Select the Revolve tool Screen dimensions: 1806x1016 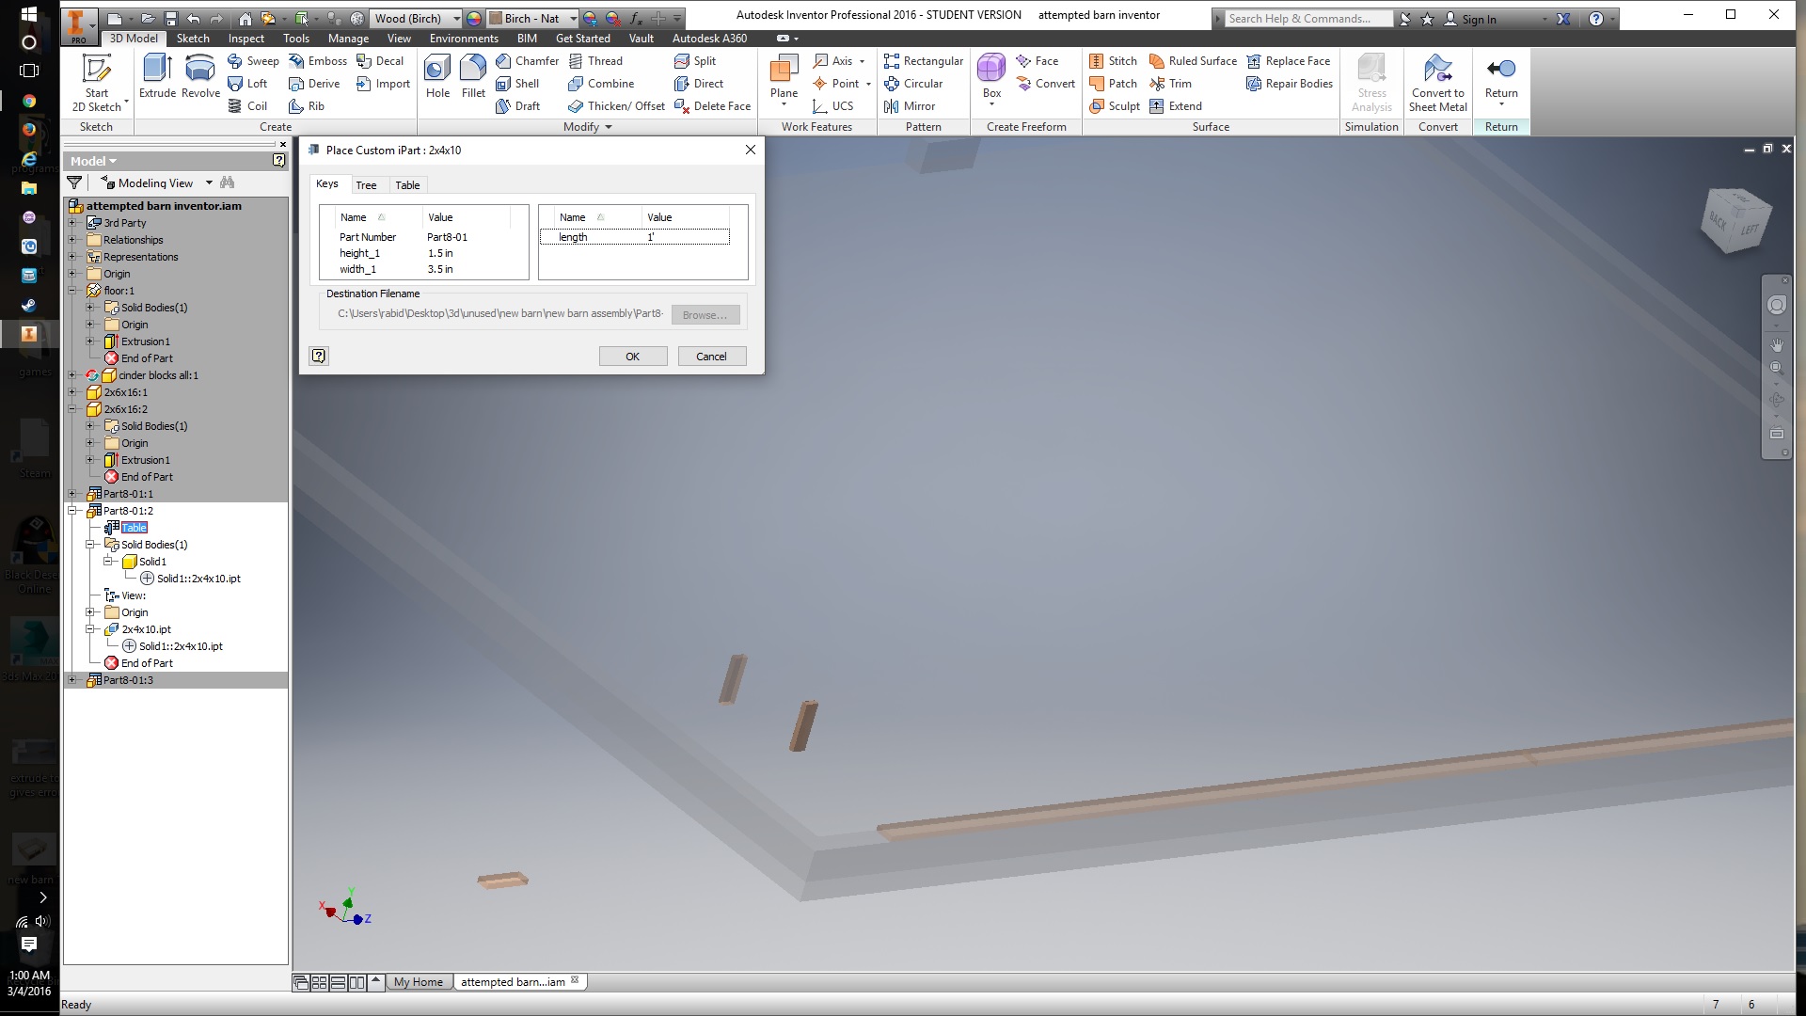pos(199,80)
